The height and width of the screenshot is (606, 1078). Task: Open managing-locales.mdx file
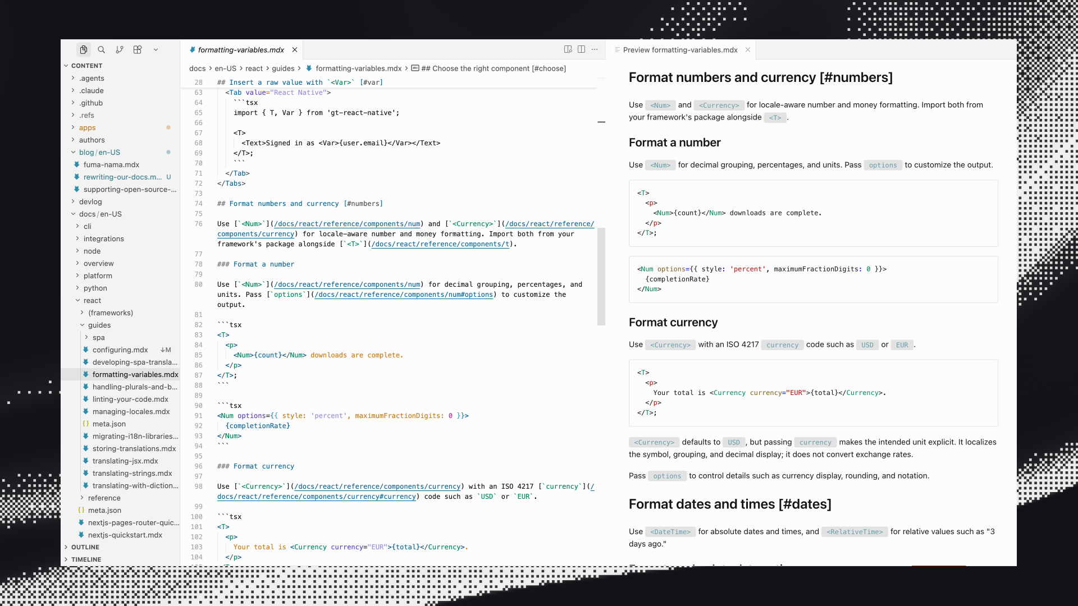click(120, 412)
